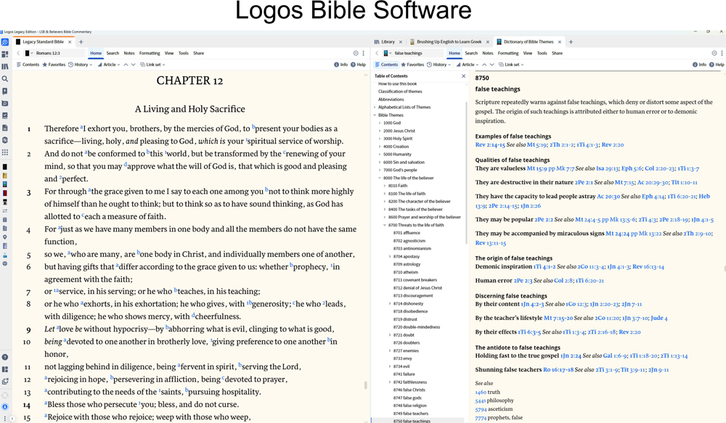The image size is (726, 423).
Task: Click the back arrow in the Dictionary panel
Action: [x=377, y=53]
